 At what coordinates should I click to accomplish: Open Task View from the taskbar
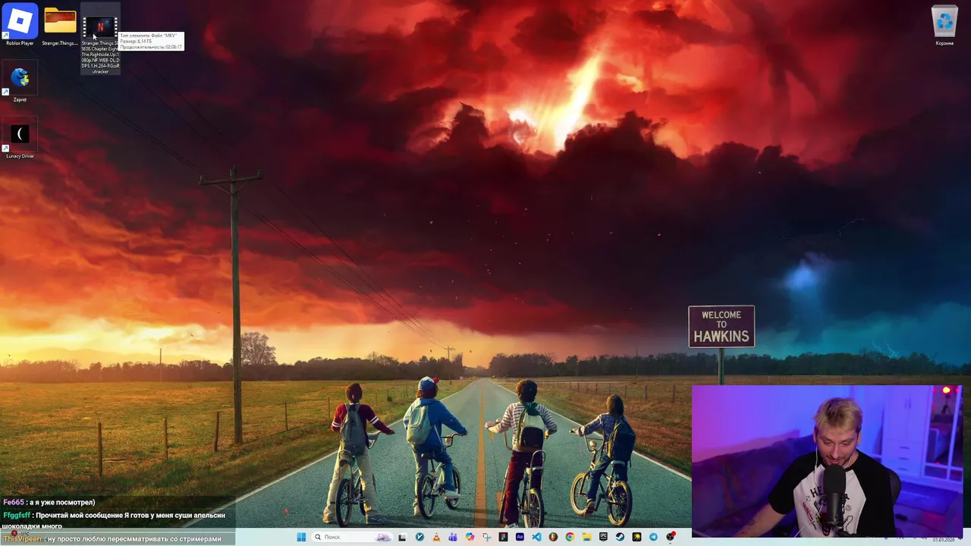[402, 537]
